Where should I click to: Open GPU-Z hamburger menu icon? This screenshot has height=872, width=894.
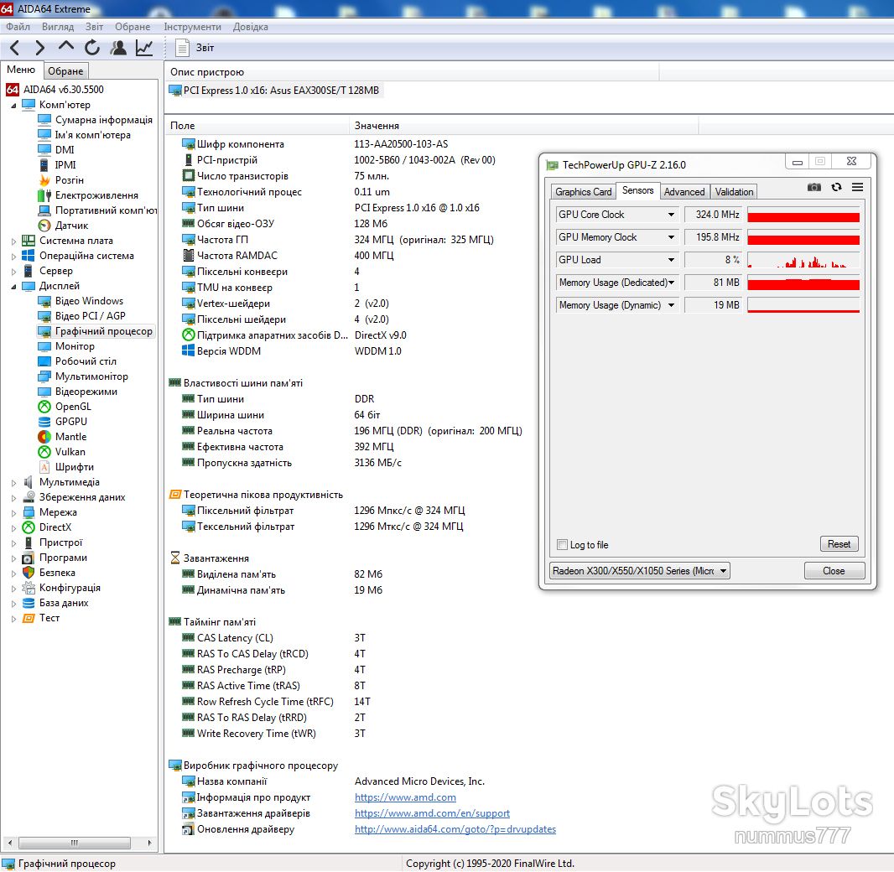coord(857,187)
